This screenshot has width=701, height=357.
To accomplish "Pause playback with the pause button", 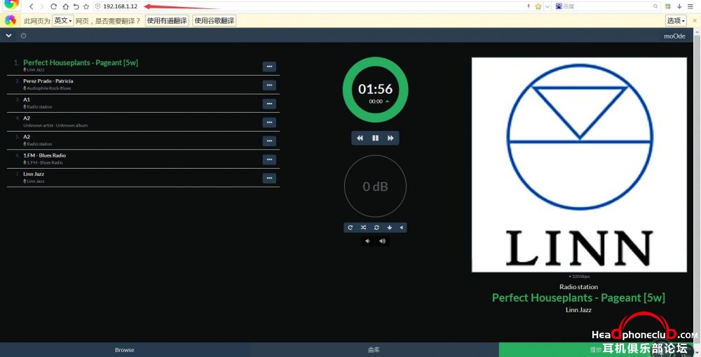I will click(x=375, y=139).
